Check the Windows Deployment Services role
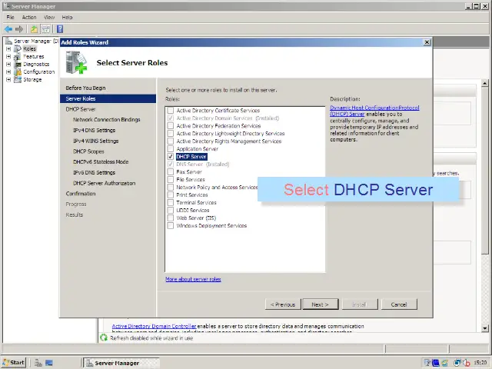Image resolution: width=492 pixels, height=369 pixels. click(x=171, y=225)
